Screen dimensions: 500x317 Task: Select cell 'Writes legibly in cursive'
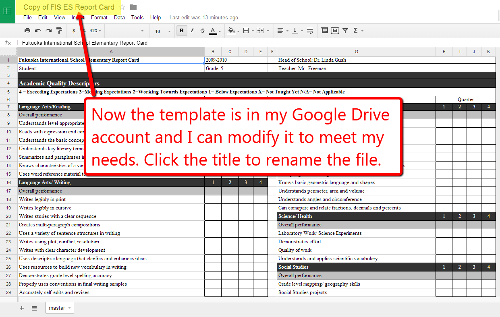tap(111, 208)
